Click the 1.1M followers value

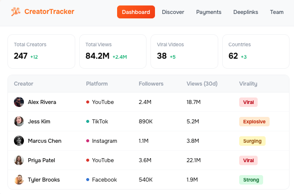pyautogui.click(x=144, y=141)
